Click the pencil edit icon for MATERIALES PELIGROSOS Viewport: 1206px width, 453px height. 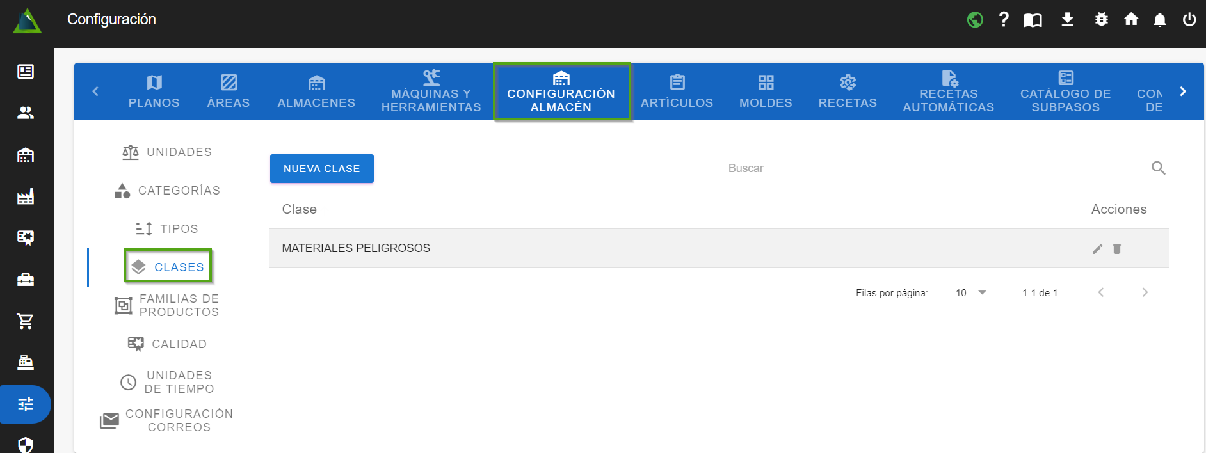point(1097,249)
